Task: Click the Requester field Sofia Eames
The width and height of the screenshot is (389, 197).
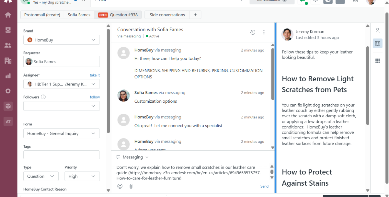Action: tap(61, 62)
